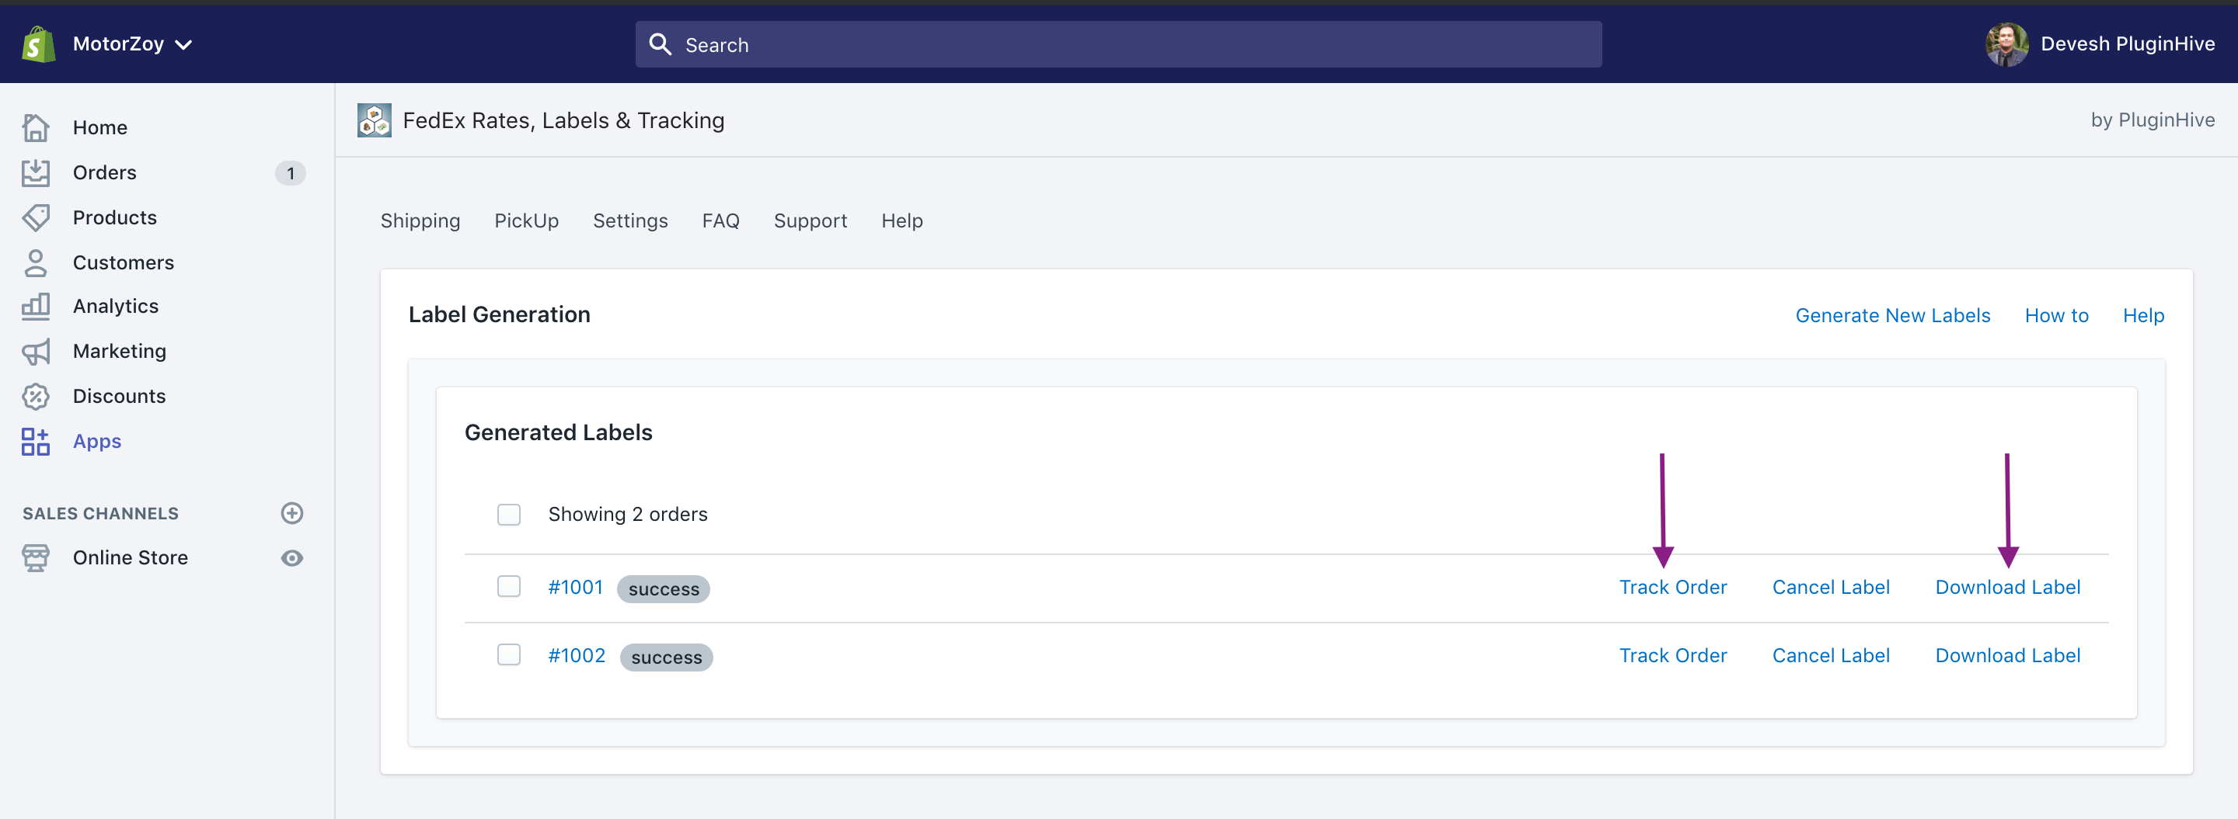Viewport: 2238px width, 819px height.
Task: Focus the Search input field
Action: coord(1118,44)
